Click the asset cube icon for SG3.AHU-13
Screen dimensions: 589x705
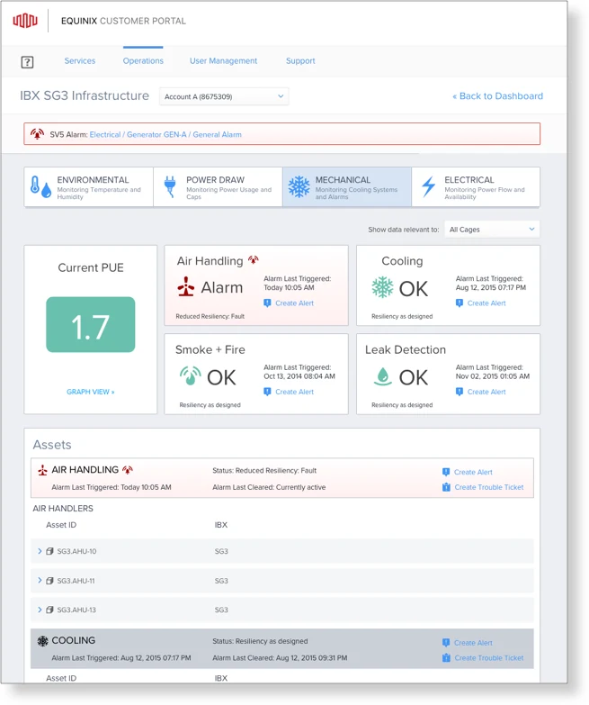[49, 610]
